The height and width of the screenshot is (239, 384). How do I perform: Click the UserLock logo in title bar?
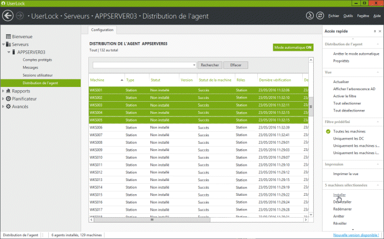tap(3, 3)
